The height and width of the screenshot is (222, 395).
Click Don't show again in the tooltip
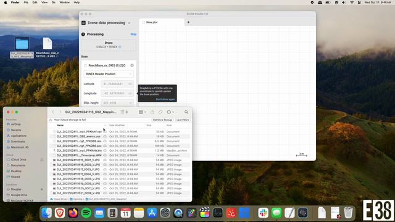165,99
